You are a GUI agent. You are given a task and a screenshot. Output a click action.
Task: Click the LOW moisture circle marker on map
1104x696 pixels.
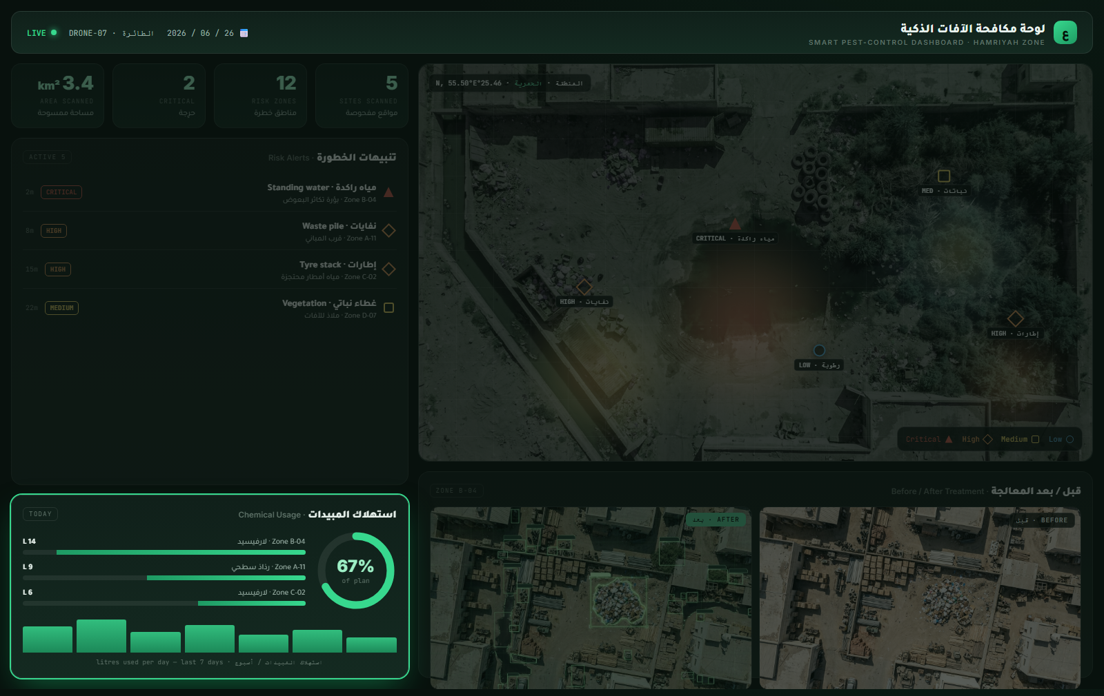(819, 350)
